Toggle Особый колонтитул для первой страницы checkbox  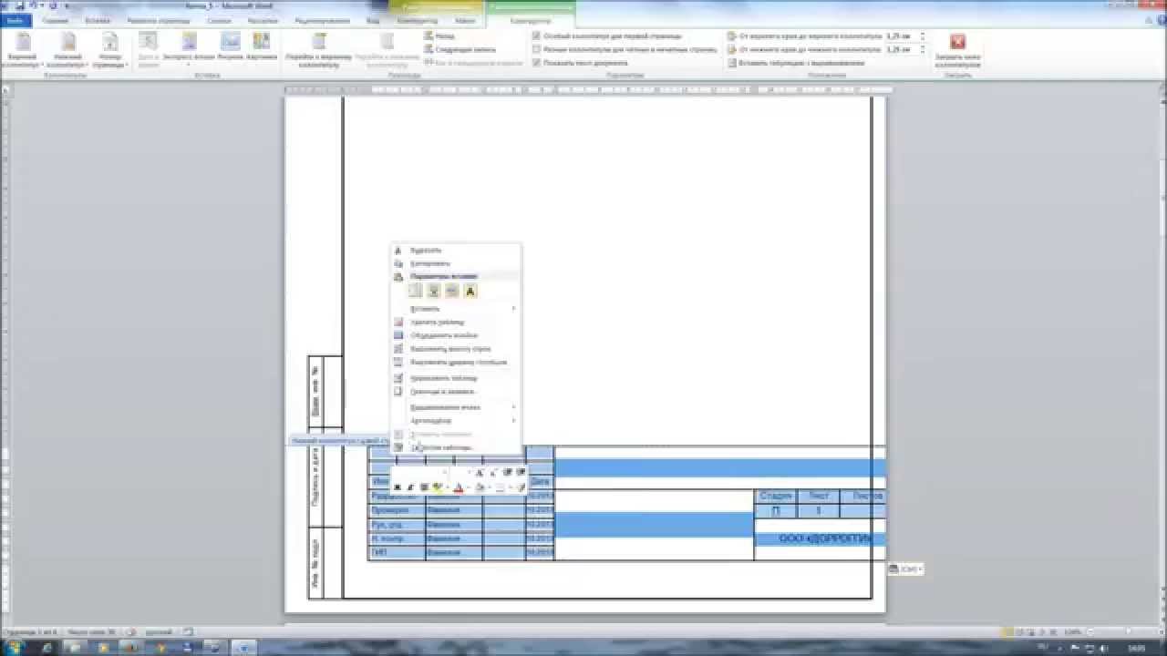tap(536, 36)
